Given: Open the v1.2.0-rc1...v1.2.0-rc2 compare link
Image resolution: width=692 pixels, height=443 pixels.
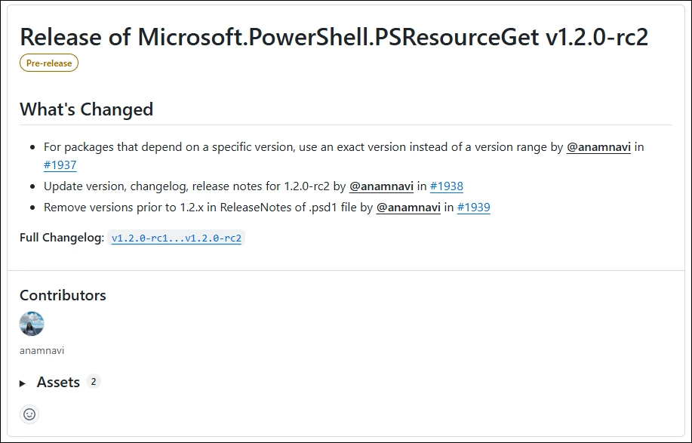Looking at the screenshot, I should coord(177,238).
